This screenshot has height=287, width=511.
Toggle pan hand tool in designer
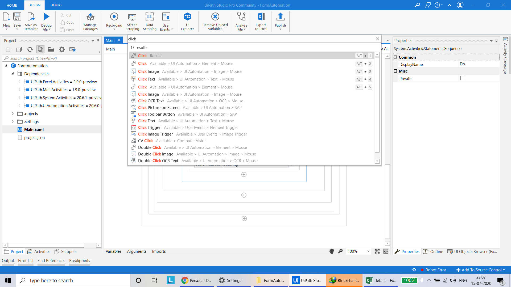click(332, 251)
